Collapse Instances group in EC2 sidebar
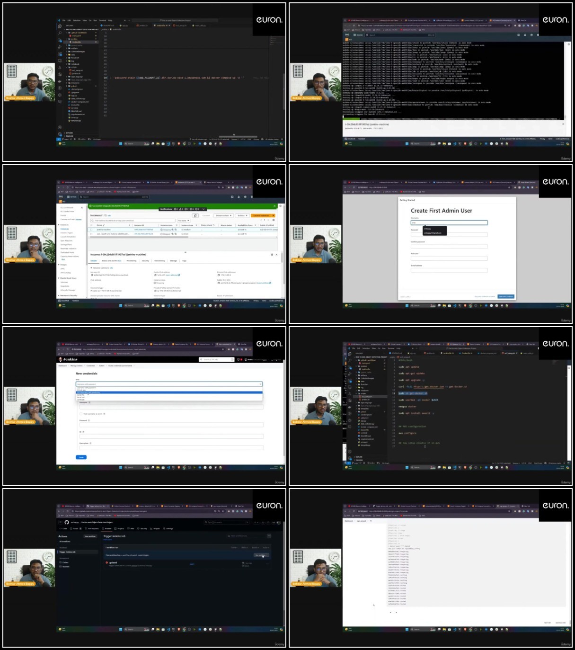575x650 pixels. [x=59, y=225]
